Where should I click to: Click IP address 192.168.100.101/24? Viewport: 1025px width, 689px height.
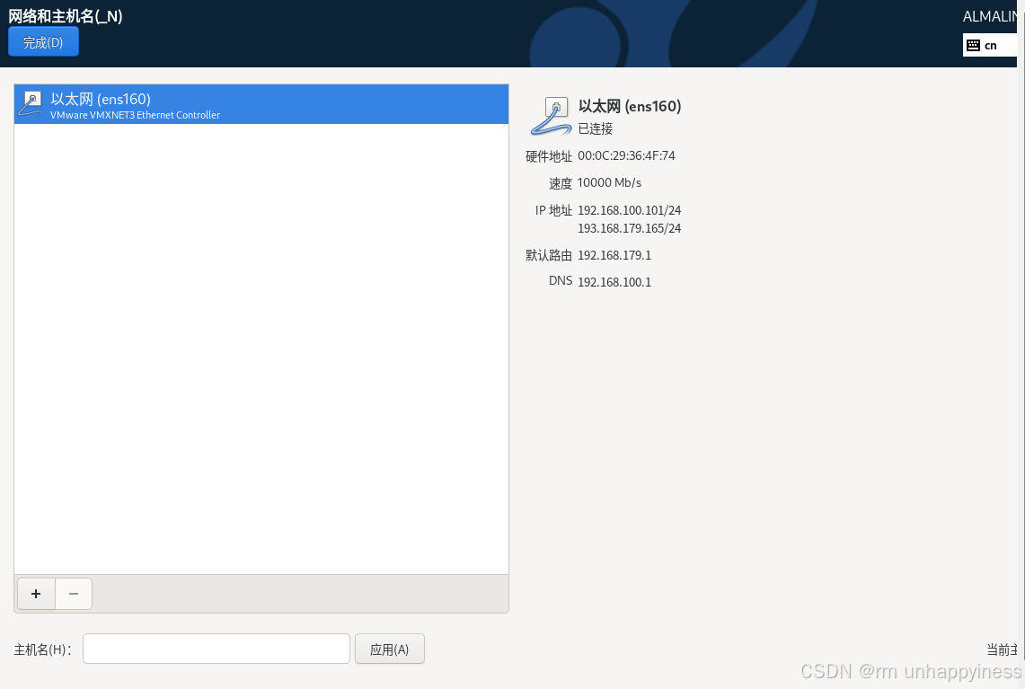point(630,210)
